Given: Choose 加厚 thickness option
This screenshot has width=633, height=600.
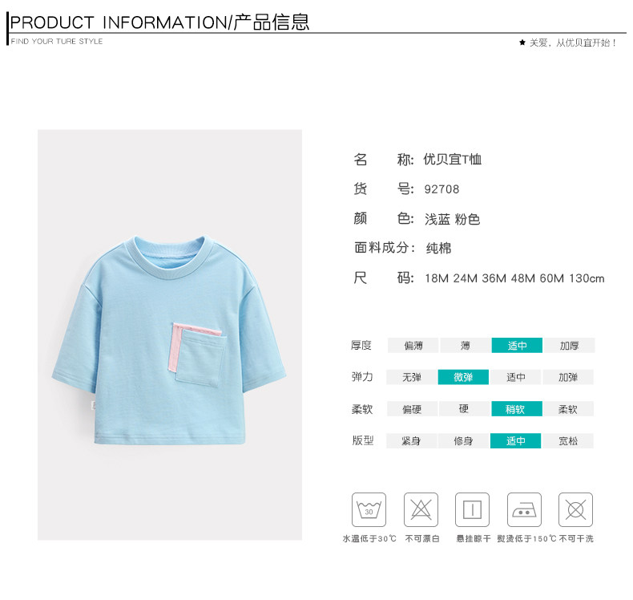Looking at the screenshot, I should pyautogui.click(x=569, y=346).
